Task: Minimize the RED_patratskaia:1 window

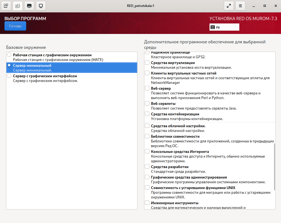Action: pyautogui.click(x=254, y=6)
